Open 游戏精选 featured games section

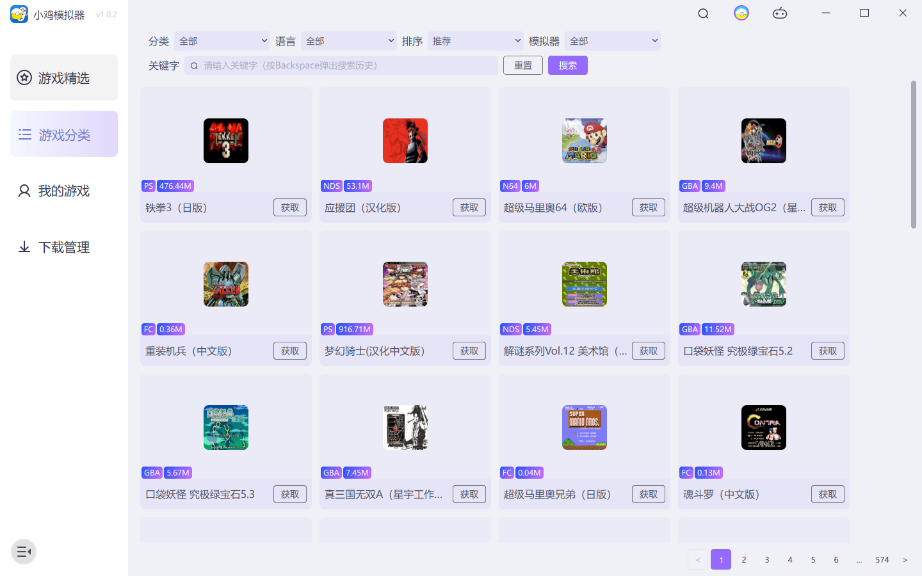pyautogui.click(x=64, y=77)
